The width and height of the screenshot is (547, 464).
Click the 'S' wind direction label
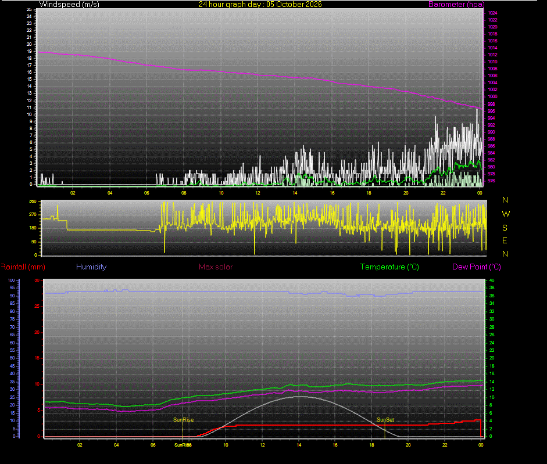click(x=505, y=228)
